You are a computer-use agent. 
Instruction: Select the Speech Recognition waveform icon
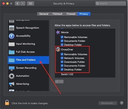coord(12,28)
